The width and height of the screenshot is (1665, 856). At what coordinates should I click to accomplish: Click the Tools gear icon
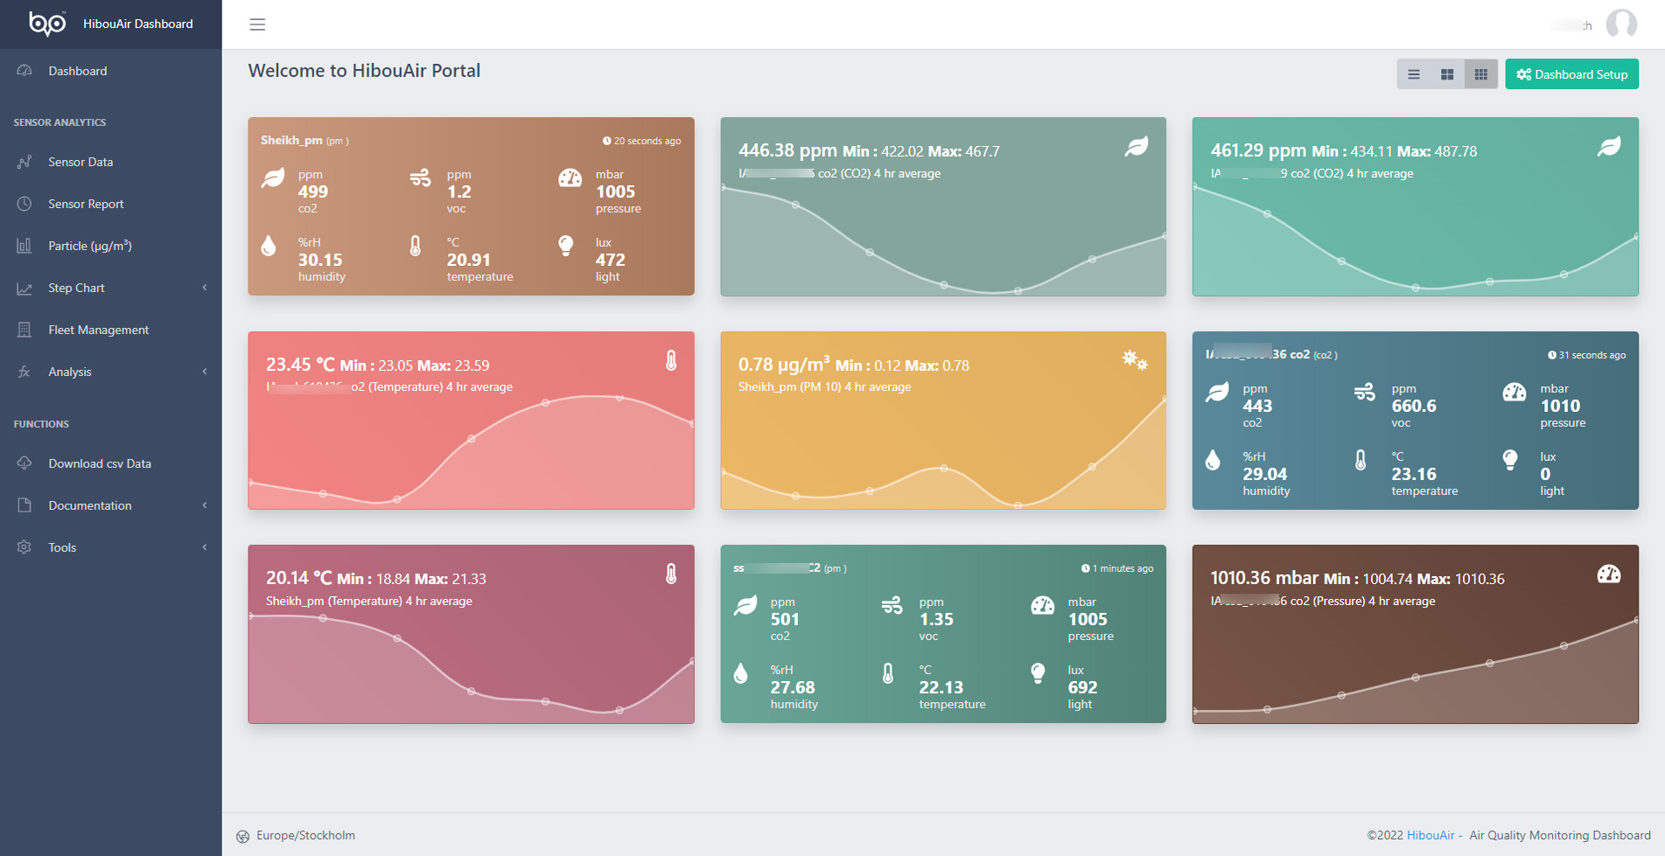[24, 547]
